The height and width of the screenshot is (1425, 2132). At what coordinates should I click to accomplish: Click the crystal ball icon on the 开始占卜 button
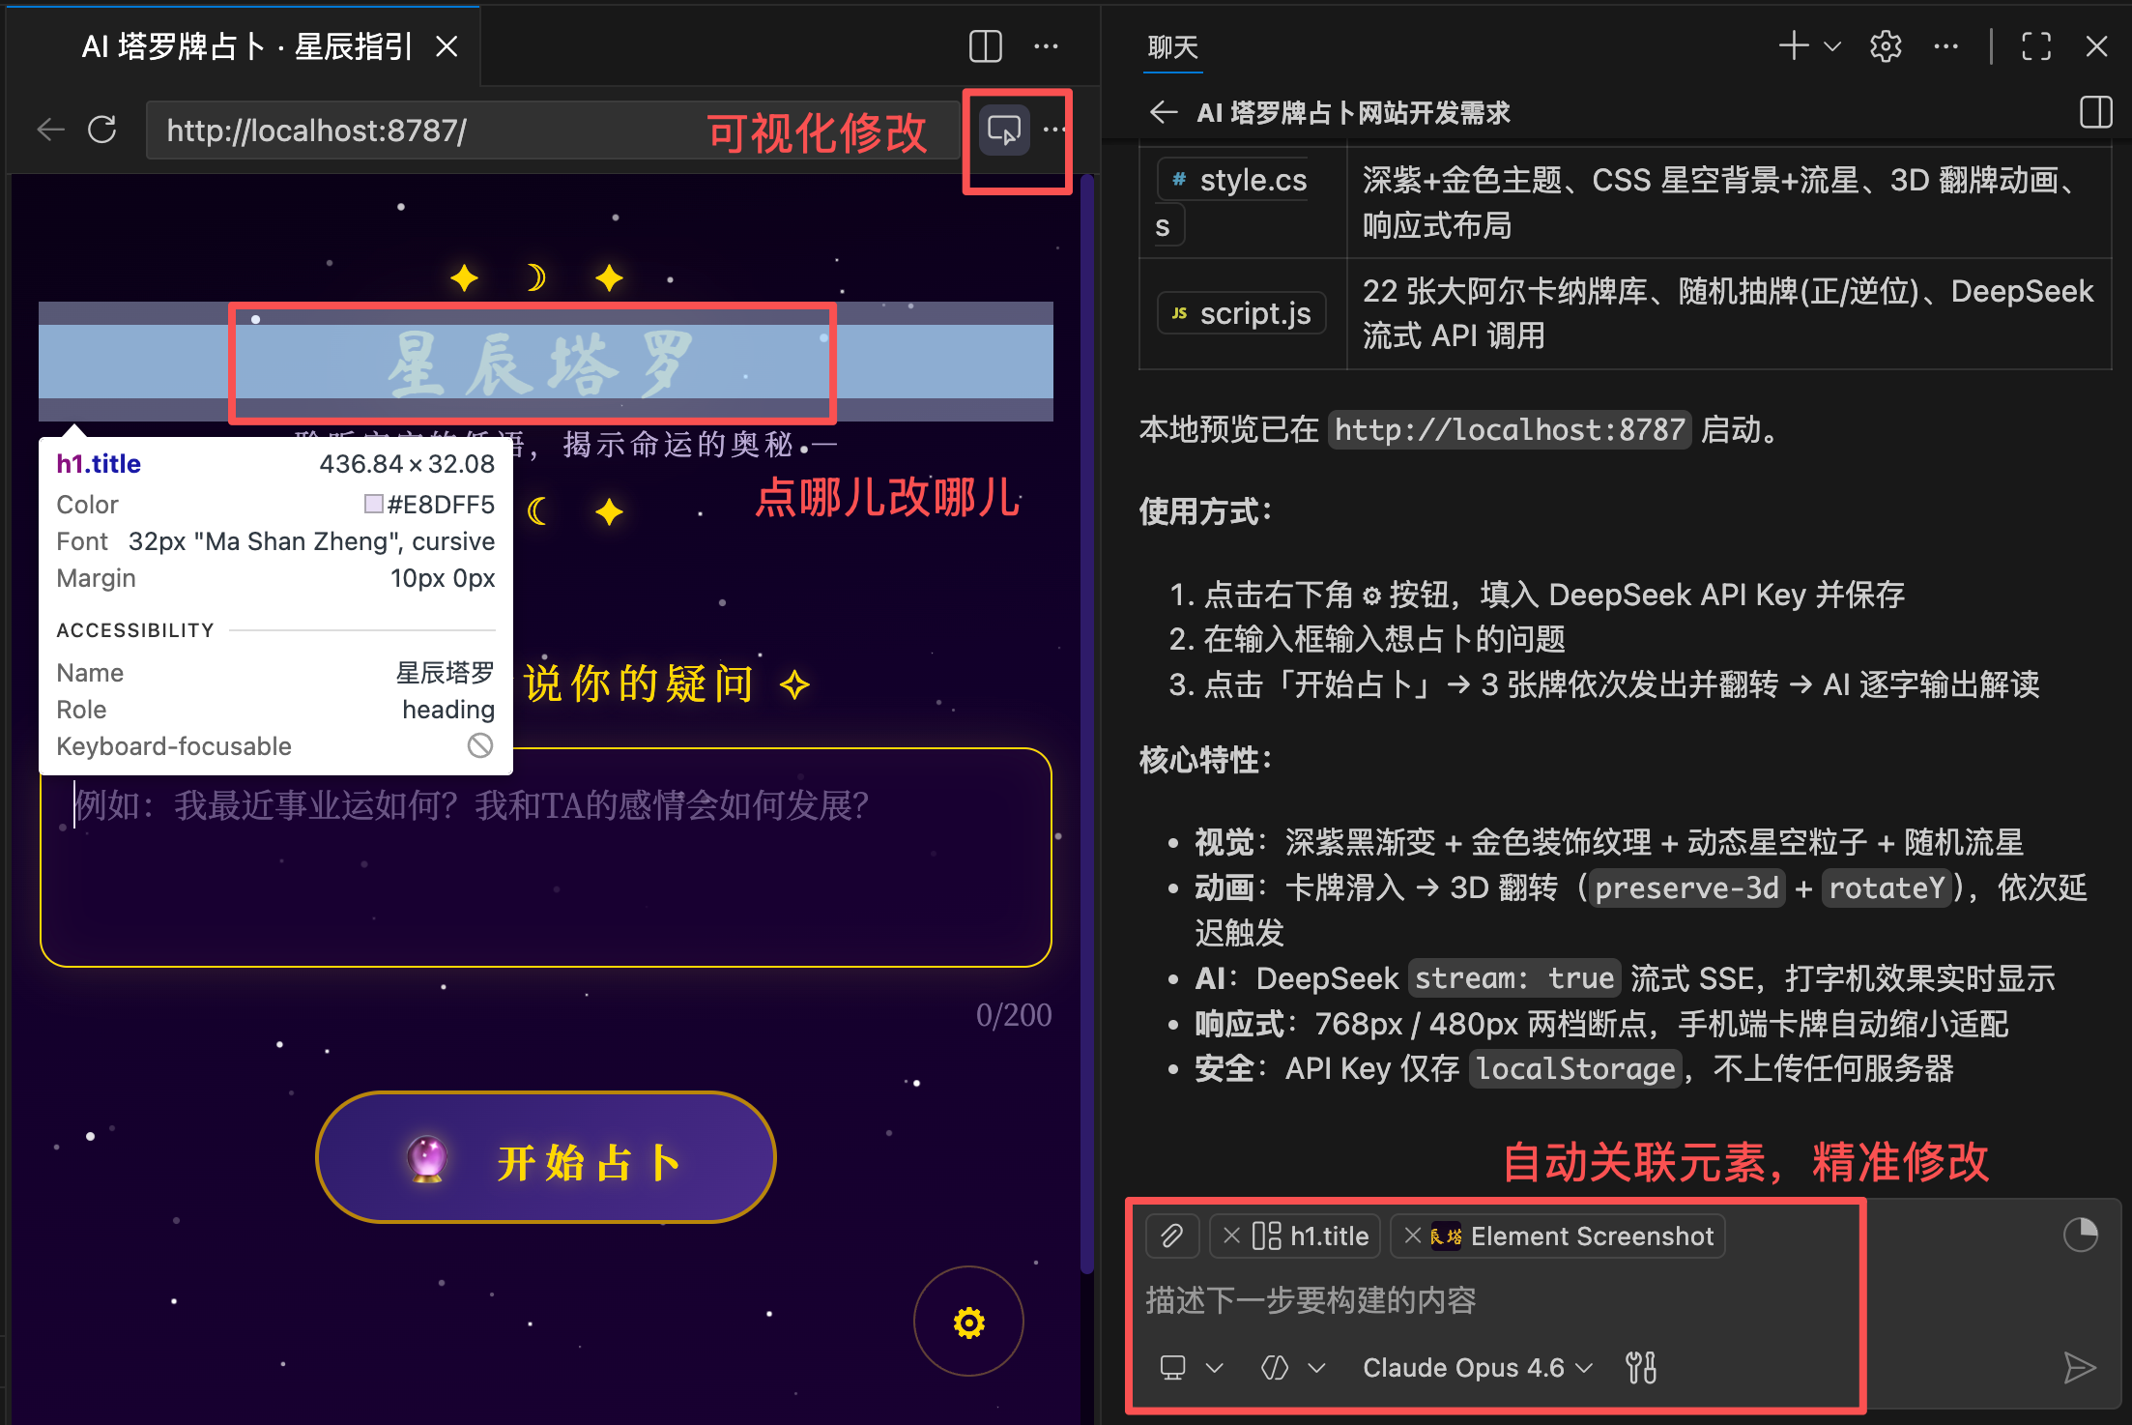[x=428, y=1157]
